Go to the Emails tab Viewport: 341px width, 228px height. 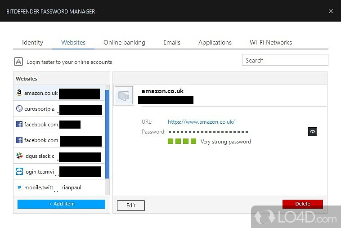coord(172,42)
